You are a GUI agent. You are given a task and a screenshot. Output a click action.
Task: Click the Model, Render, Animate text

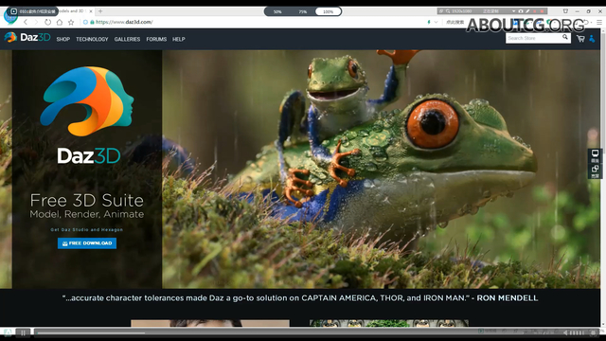pyautogui.click(x=86, y=214)
